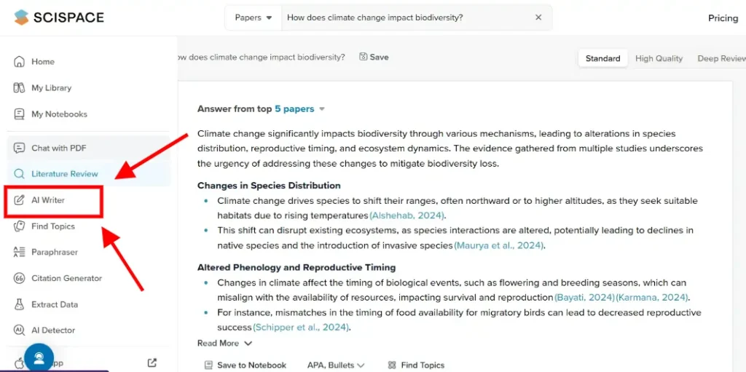Click the Find Topics sidebar icon
This screenshot has width=746, height=372.
click(20, 226)
